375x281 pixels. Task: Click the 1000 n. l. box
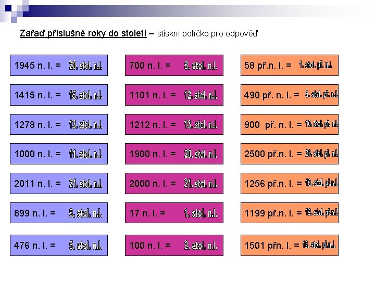pos(59,154)
